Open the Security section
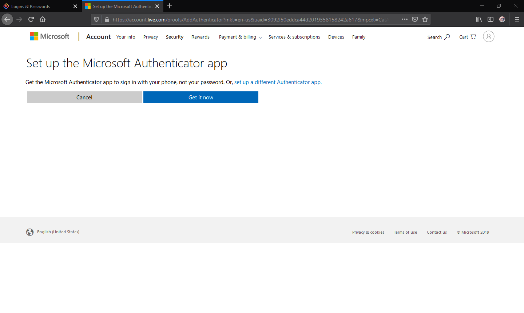The height and width of the screenshot is (313, 524). click(175, 37)
